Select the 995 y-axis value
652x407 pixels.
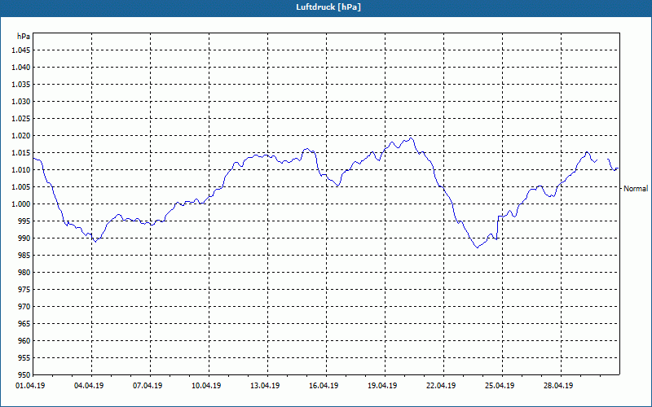[x=25, y=221]
